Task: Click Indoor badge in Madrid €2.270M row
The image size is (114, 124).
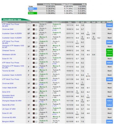Action: (109, 105)
